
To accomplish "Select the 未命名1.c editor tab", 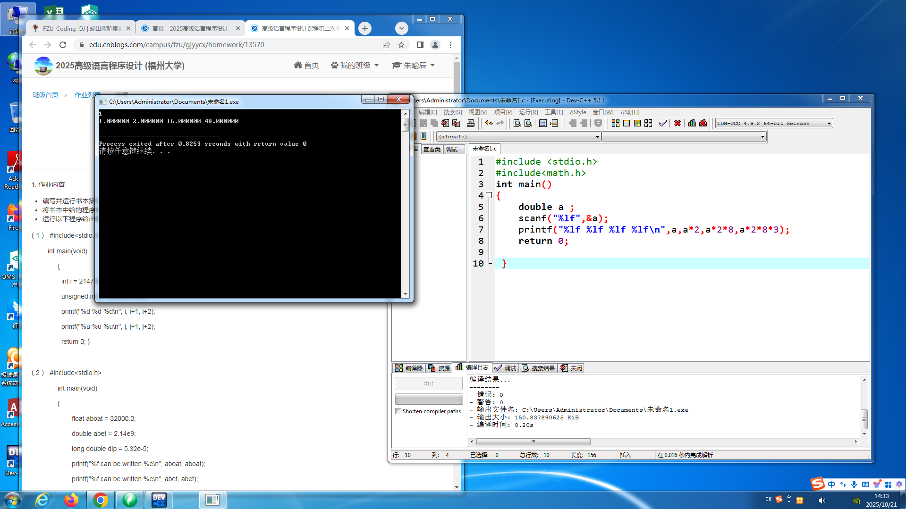I will pyautogui.click(x=484, y=149).
